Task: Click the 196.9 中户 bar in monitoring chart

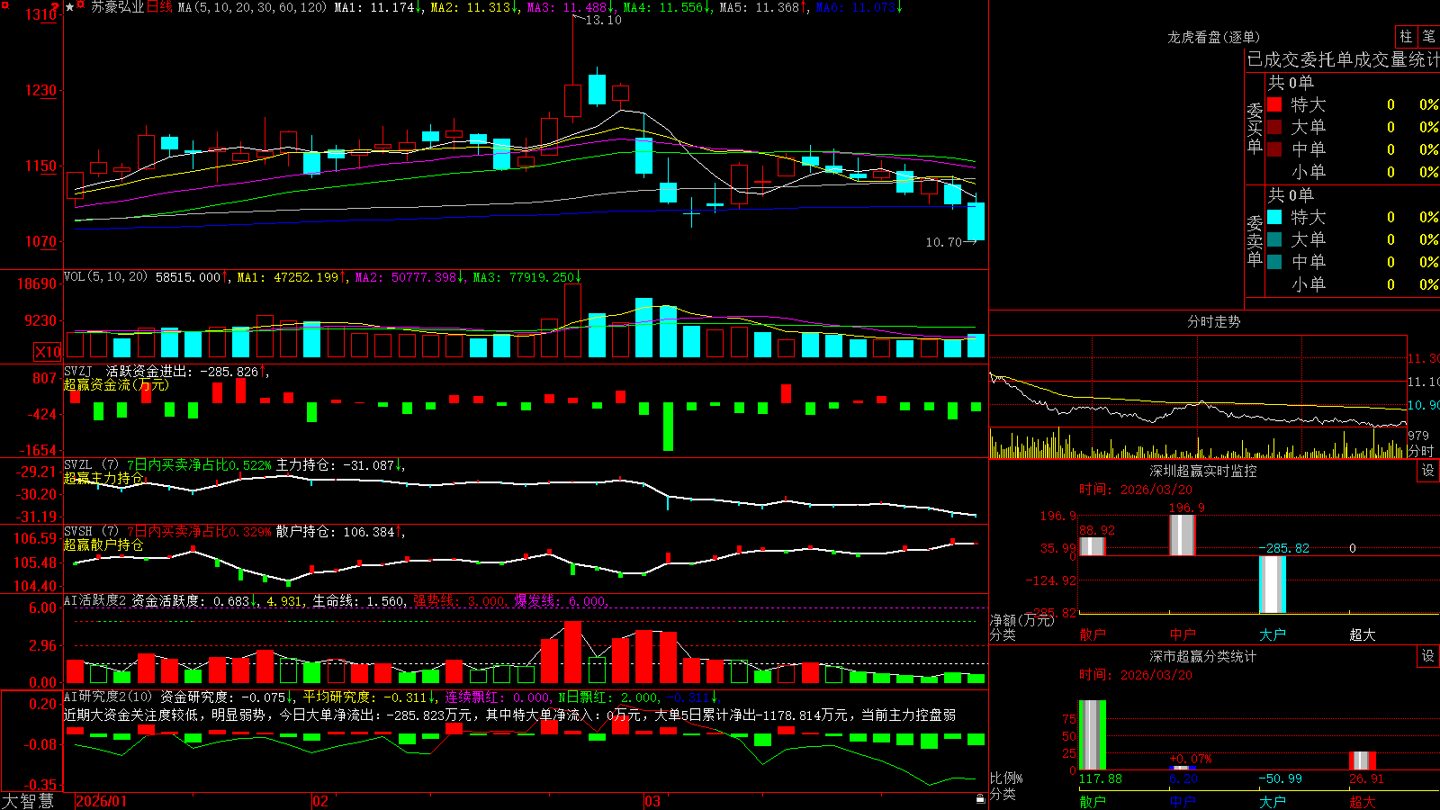Action: [1183, 535]
